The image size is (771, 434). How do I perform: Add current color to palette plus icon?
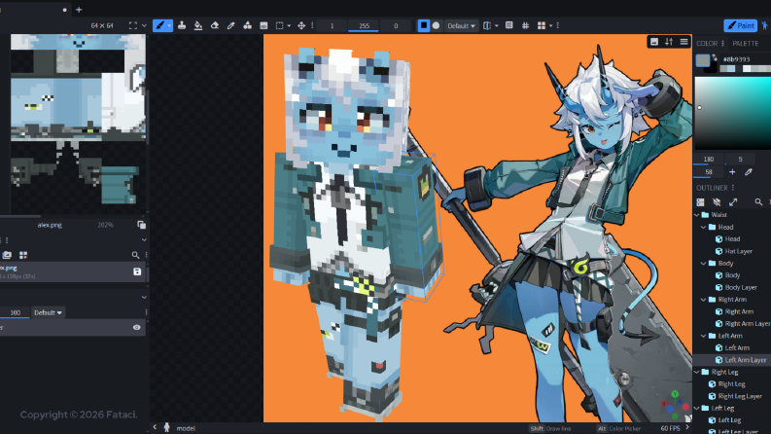point(732,171)
